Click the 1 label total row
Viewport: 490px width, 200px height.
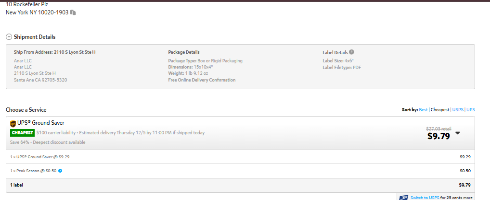coord(240,185)
